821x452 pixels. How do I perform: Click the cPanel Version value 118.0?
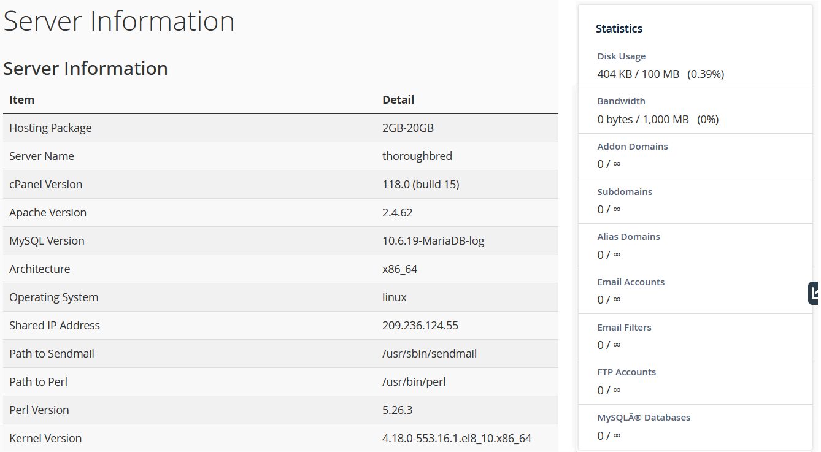(420, 185)
